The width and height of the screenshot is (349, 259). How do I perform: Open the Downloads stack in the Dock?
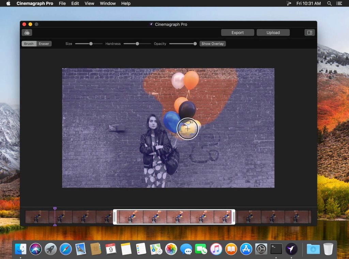(x=313, y=249)
